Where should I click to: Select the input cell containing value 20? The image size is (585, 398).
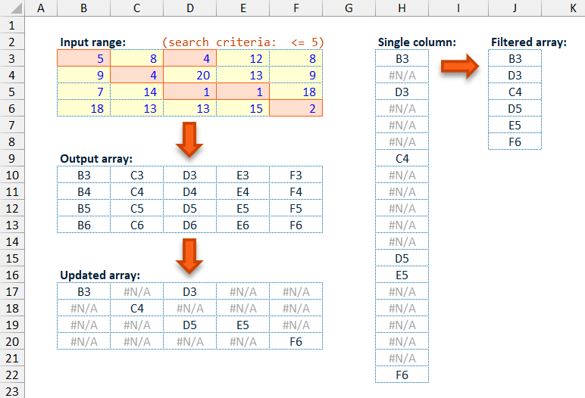coord(189,75)
